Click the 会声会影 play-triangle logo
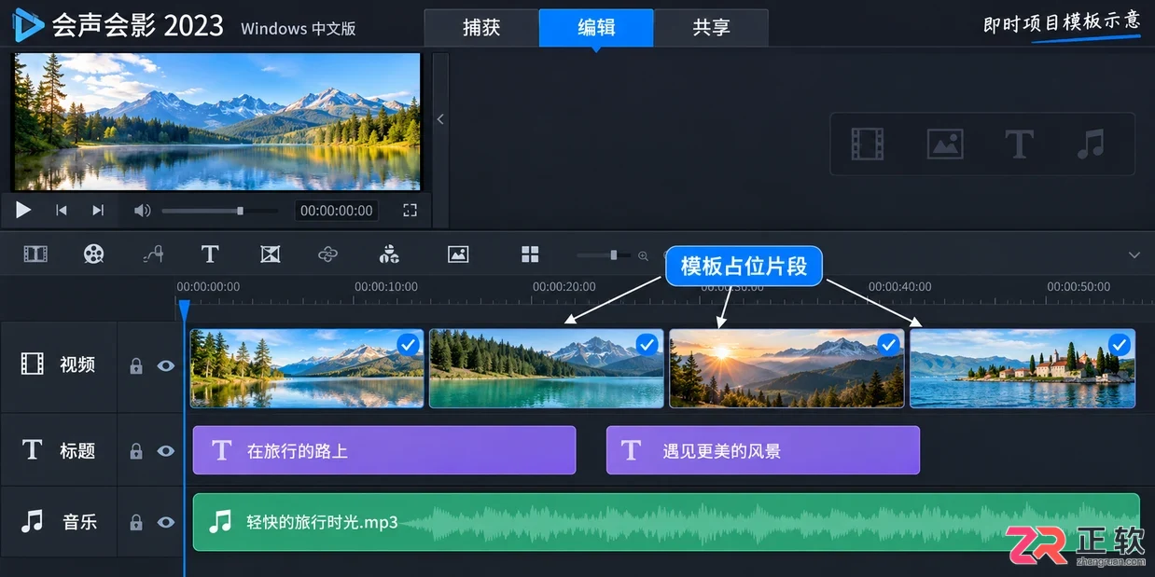 tap(28, 25)
